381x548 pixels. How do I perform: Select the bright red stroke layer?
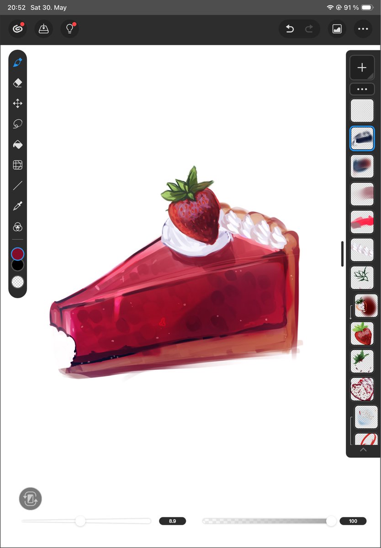tap(362, 222)
